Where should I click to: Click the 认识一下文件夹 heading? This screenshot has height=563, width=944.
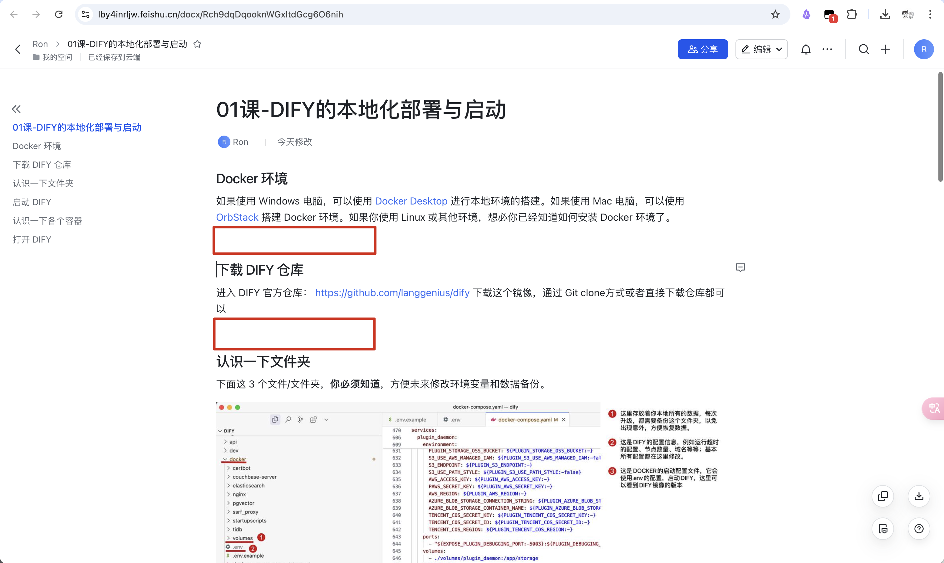click(263, 362)
